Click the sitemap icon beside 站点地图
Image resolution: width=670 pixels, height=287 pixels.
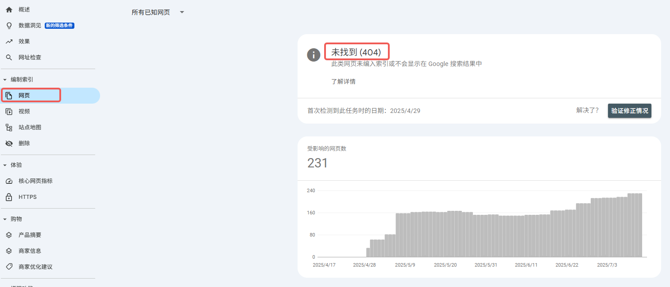click(x=9, y=128)
